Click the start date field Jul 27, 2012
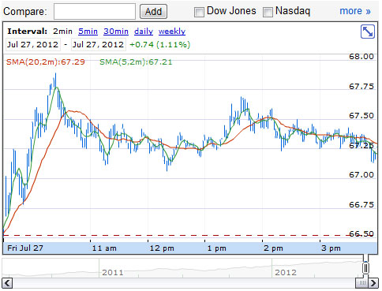This screenshot has height=291, width=382. pos(33,44)
